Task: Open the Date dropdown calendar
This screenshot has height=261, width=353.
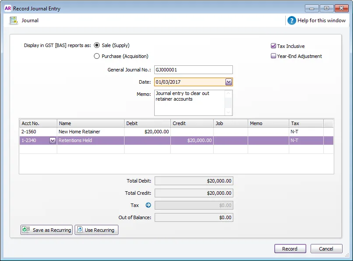Action: pos(228,82)
